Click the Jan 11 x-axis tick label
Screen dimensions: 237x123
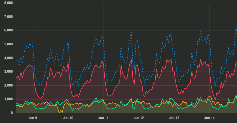(103, 117)
